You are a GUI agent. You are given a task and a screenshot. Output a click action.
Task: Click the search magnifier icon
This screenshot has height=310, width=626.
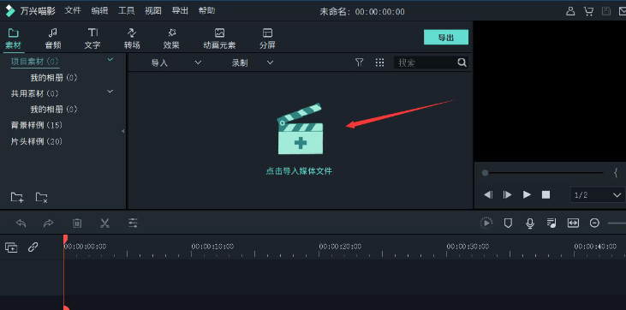(x=462, y=63)
